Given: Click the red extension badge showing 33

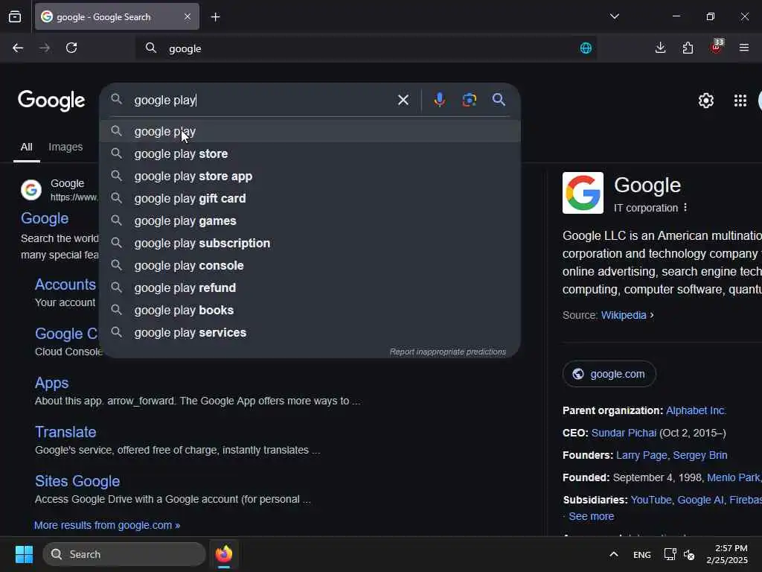Looking at the screenshot, I should point(717,47).
